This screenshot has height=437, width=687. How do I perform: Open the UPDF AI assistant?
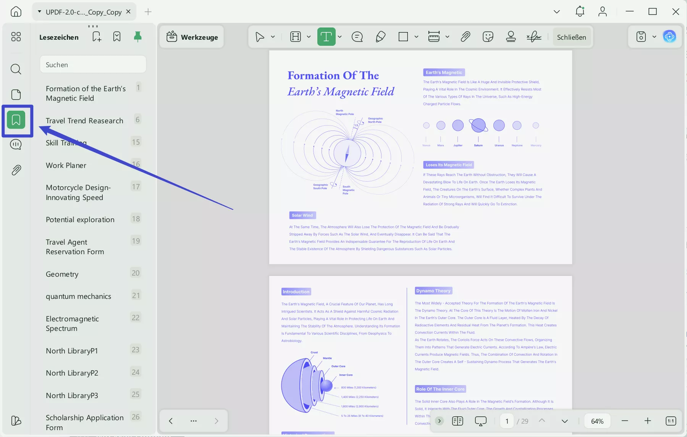669,37
